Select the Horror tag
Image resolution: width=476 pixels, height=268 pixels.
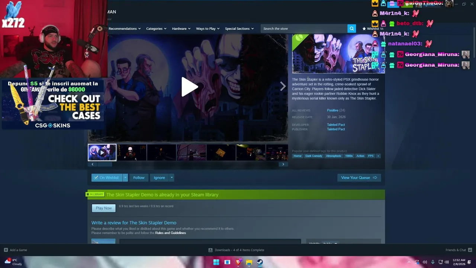click(x=297, y=156)
